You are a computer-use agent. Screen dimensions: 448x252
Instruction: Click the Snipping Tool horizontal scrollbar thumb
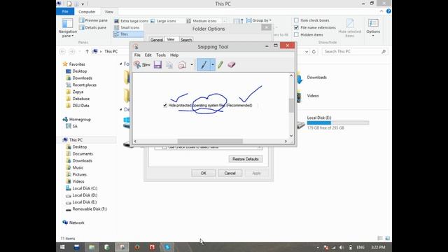[x=210, y=141]
